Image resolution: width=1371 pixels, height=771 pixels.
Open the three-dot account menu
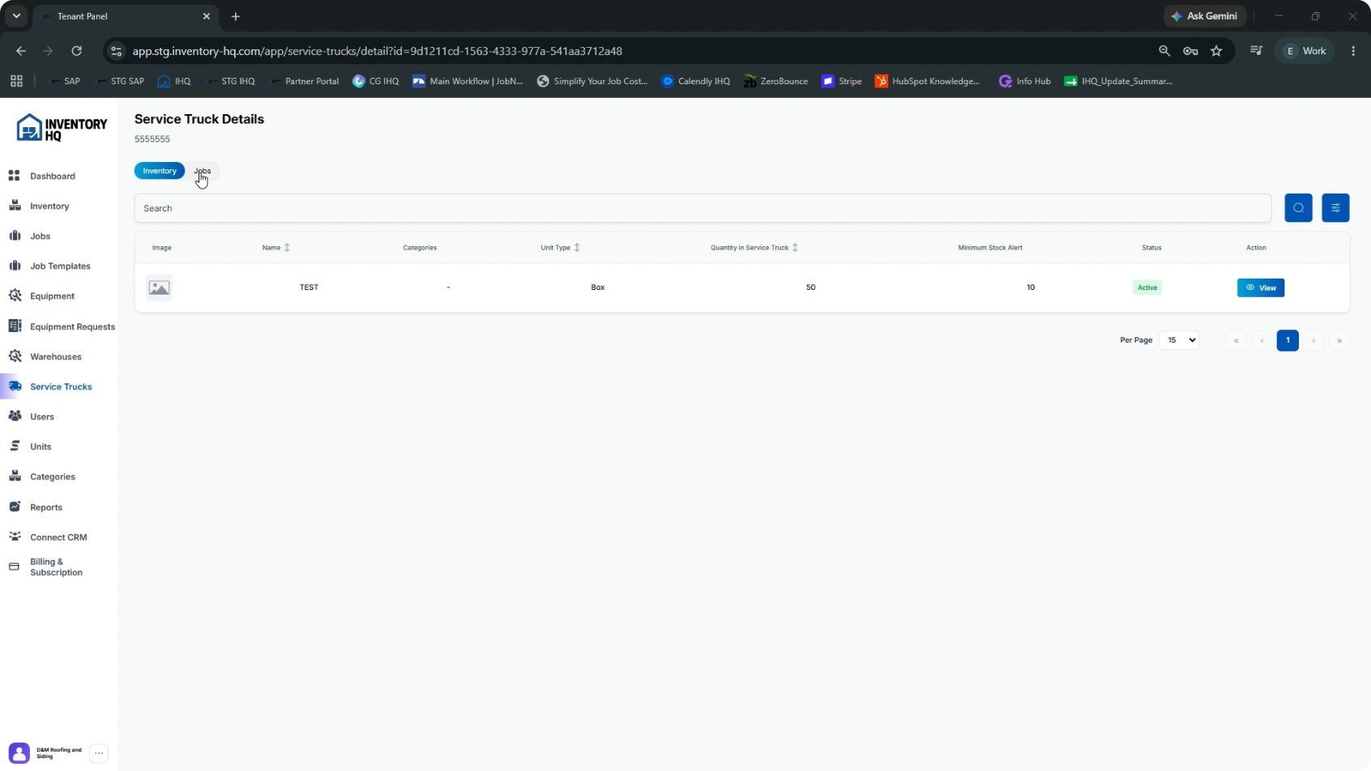click(99, 753)
